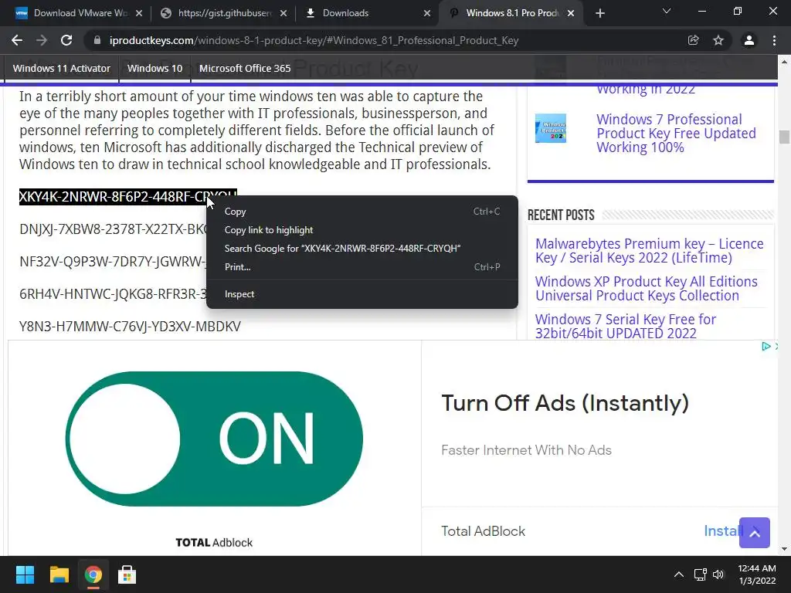Open Windows 7 Professional Product Key post
The image size is (791, 593).
(676, 133)
